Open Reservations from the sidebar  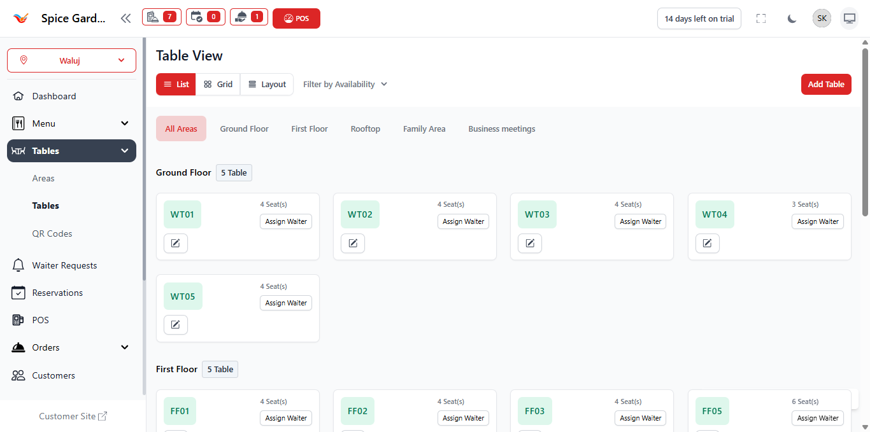(x=57, y=293)
